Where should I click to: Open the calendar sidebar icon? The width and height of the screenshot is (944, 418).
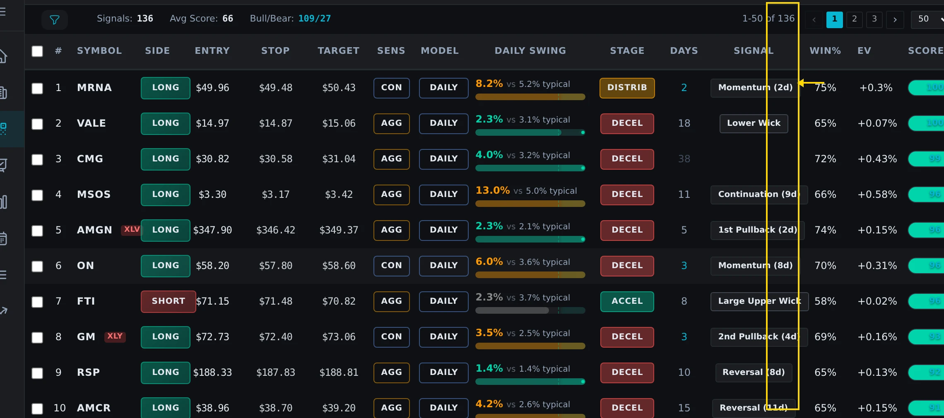(x=3, y=239)
